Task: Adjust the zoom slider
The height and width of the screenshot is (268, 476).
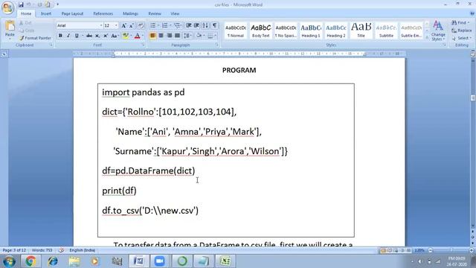Action: 451,250
